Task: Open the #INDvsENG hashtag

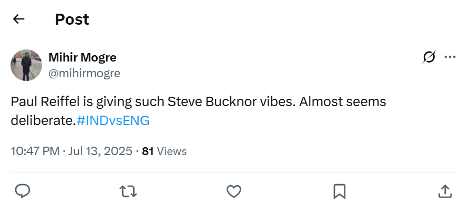Action: (113, 120)
